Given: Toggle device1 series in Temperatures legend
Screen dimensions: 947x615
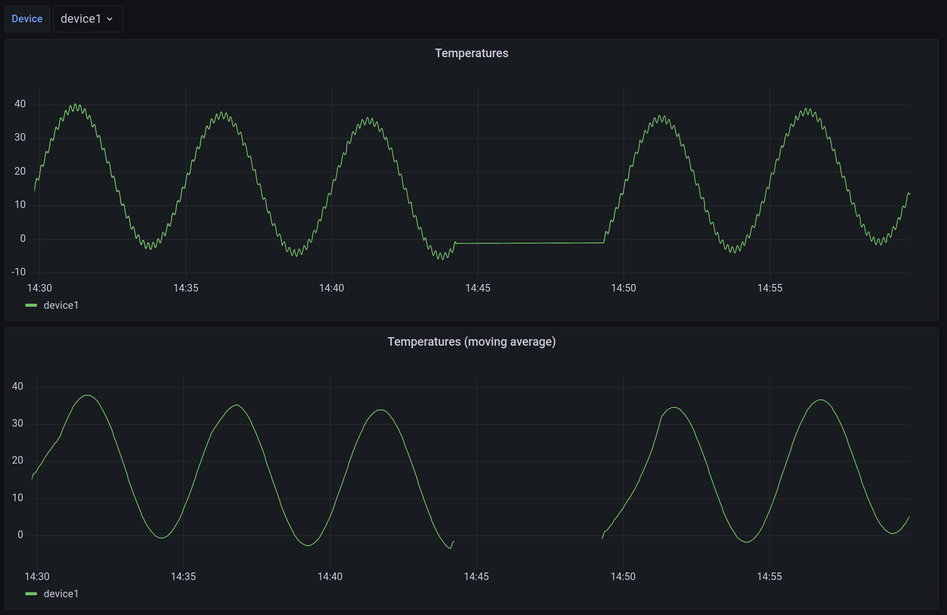Looking at the screenshot, I should 61,305.
